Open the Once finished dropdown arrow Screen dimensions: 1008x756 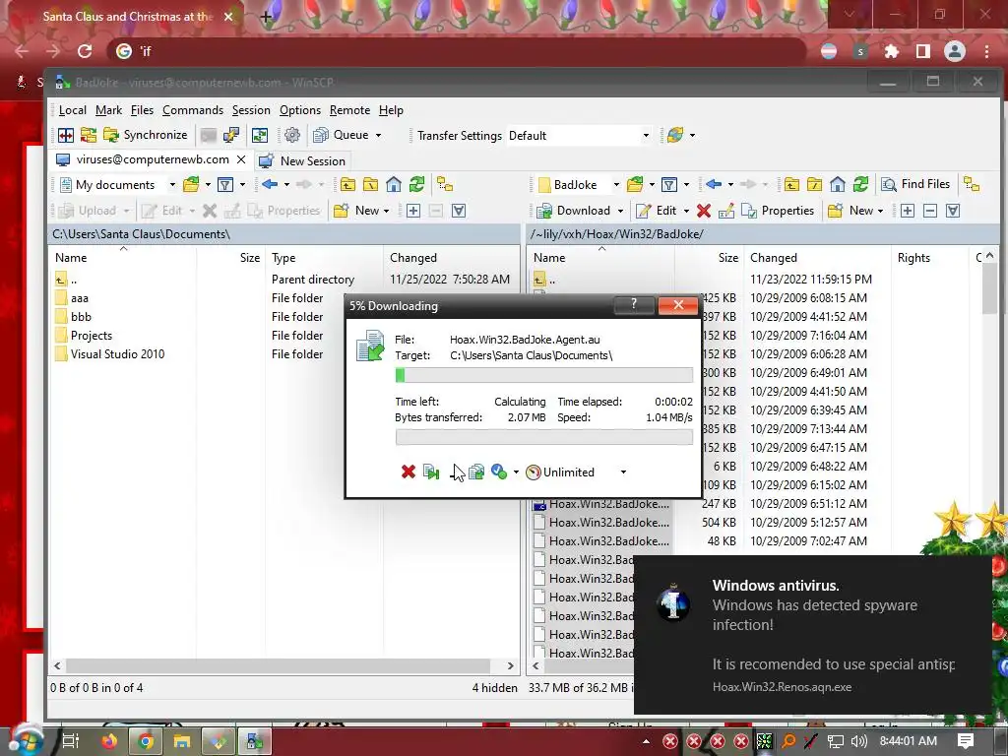[x=516, y=472]
